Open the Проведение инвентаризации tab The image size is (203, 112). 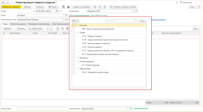pyautogui.click(x=39, y=24)
